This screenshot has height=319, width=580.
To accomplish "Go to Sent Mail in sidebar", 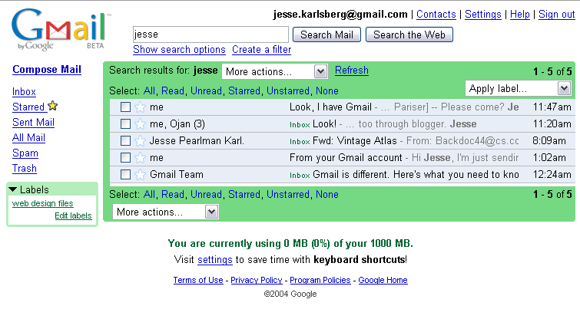I will click(33, 123).
